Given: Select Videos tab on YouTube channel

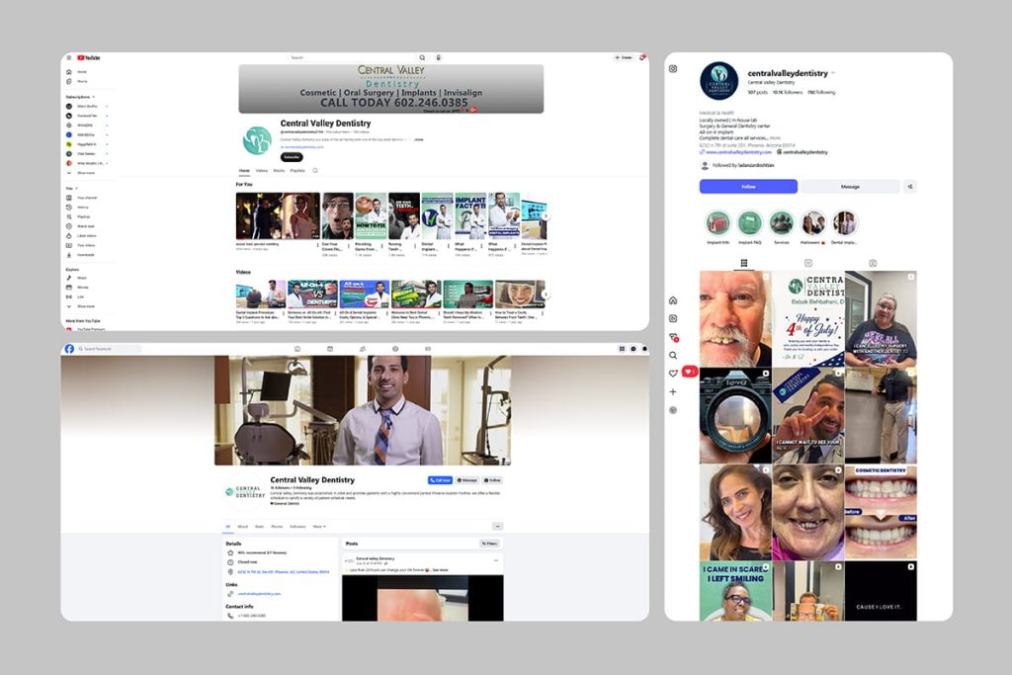Looking at the screenshot, I should [x=261, y=171].
